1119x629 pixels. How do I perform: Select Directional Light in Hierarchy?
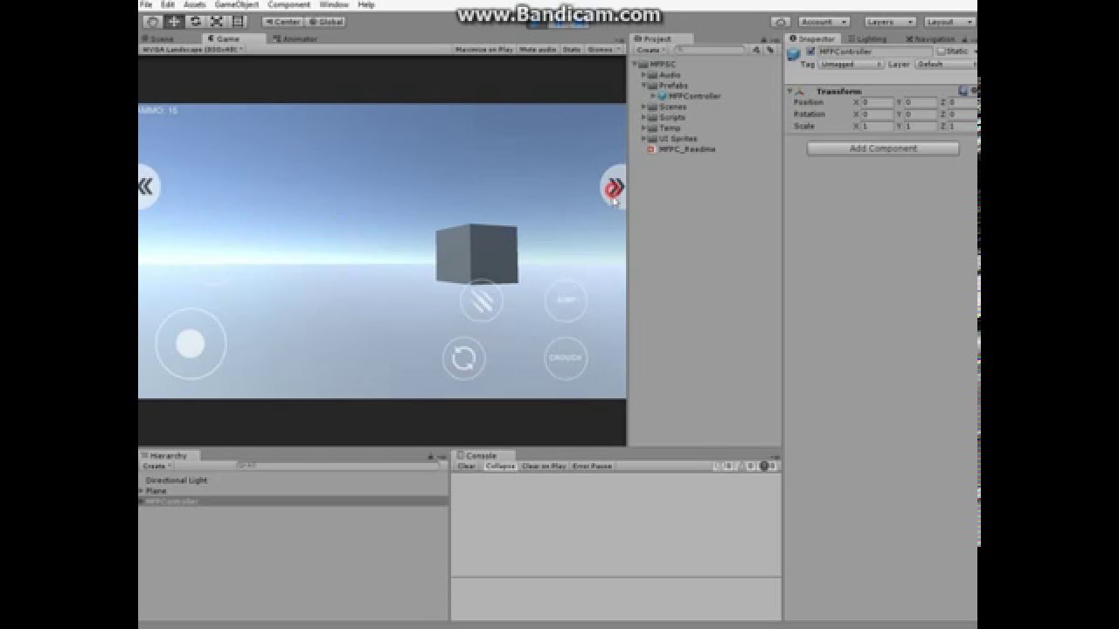pos(177,480)
